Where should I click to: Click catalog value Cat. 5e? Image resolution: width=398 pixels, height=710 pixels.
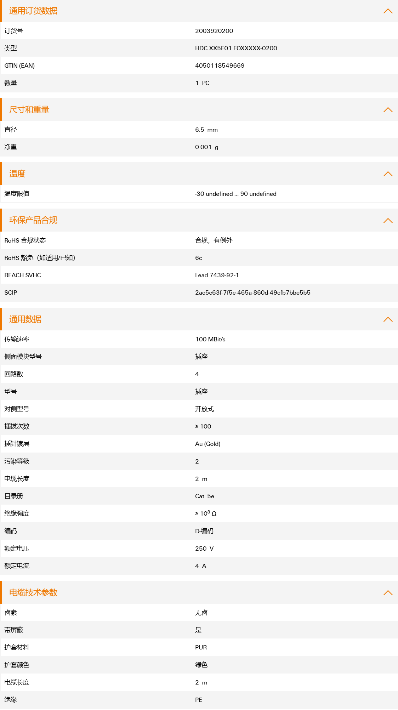click(x=205, y=496)
